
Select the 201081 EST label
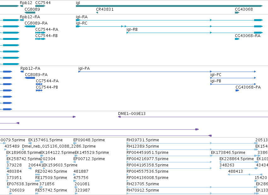(82, 184)
